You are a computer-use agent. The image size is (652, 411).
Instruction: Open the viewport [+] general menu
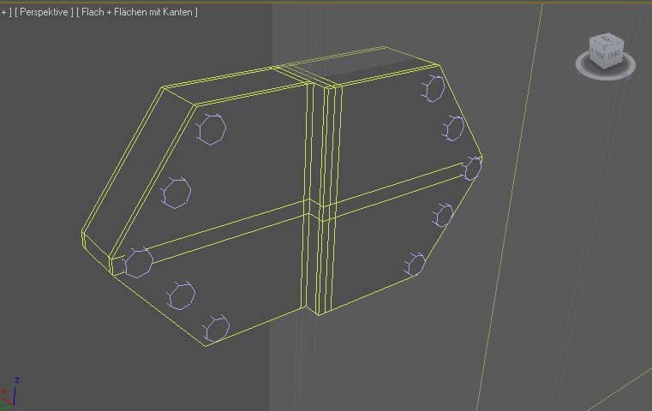(3, 12)
